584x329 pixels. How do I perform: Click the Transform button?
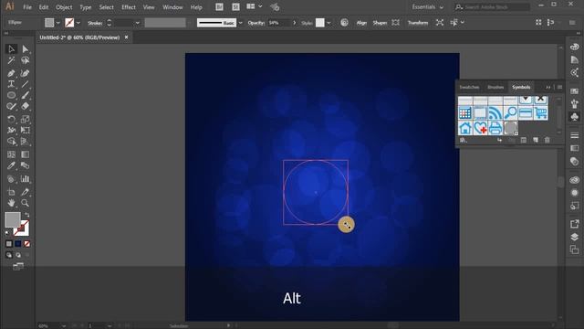coord(418,23)
